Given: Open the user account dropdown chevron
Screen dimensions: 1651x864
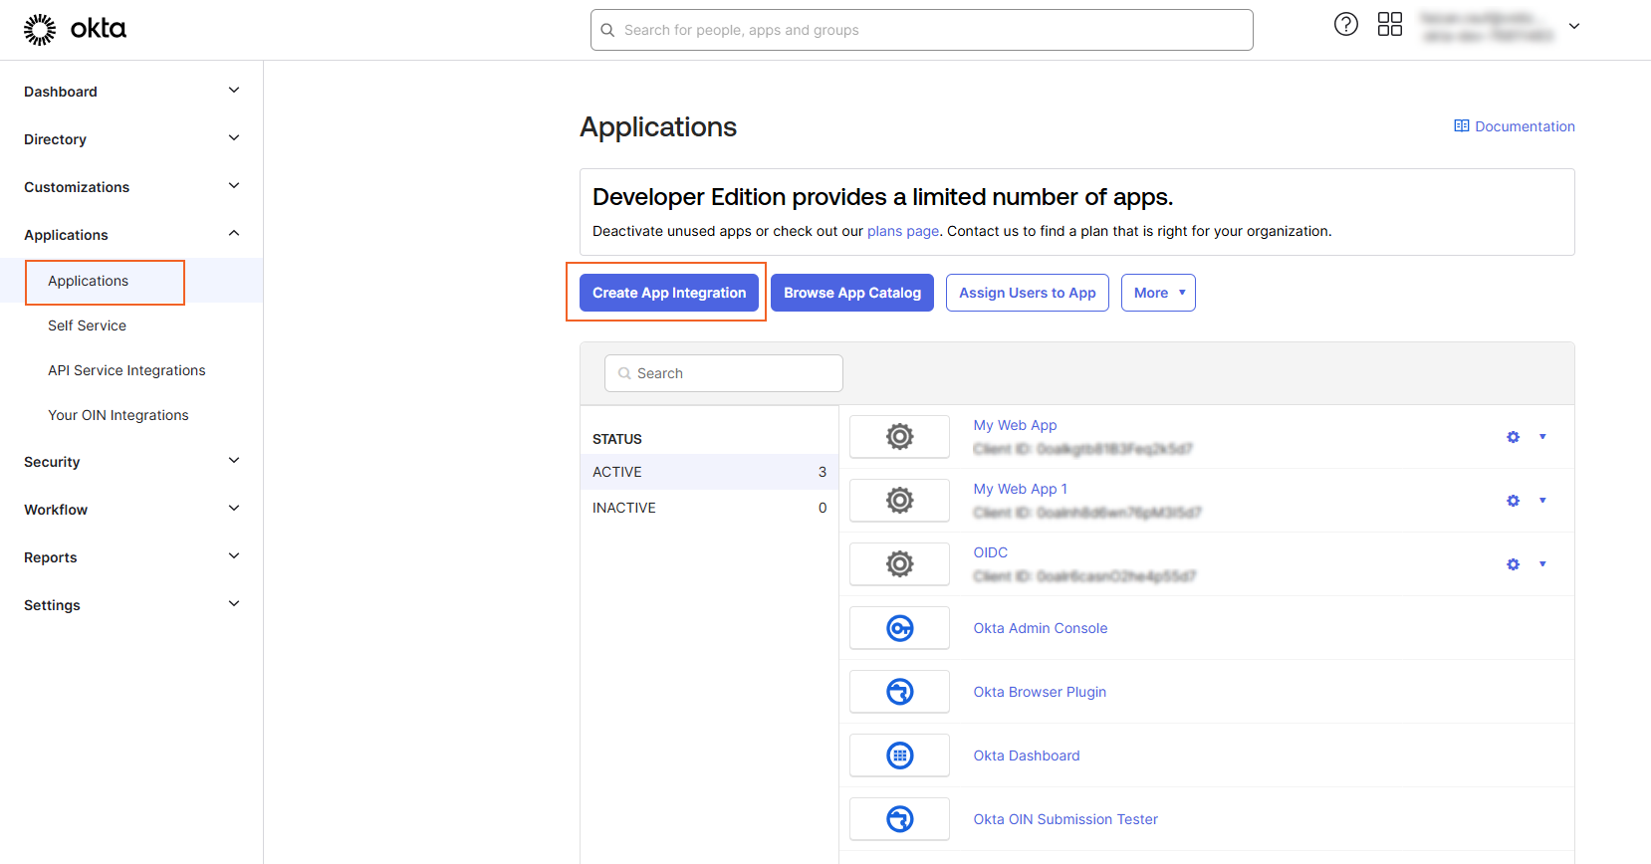Looking at the screenshot, I should tap(1574, 27).
